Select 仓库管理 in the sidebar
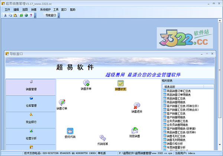Screen dimensions: 223x156 [31, 104]
